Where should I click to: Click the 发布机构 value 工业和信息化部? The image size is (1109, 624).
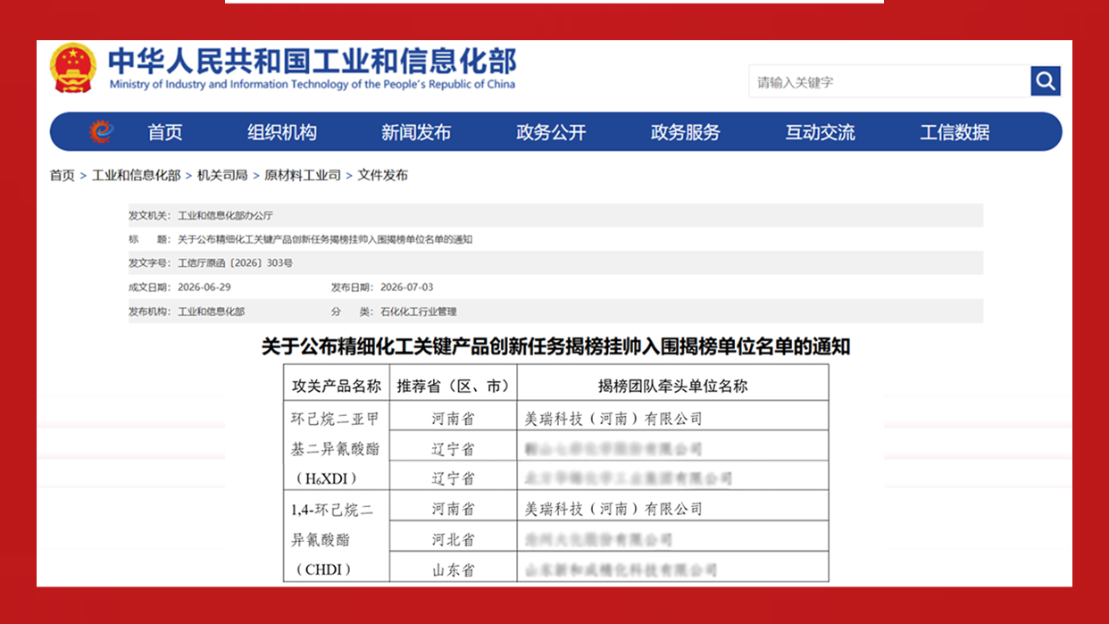(x=211, y=312)
